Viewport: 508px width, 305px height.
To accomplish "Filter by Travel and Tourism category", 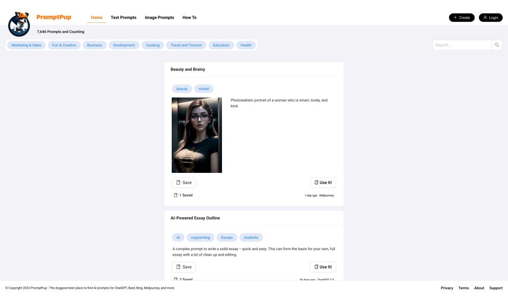I will point(186,45).
